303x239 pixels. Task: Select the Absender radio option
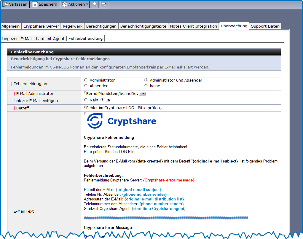point(86,86)
